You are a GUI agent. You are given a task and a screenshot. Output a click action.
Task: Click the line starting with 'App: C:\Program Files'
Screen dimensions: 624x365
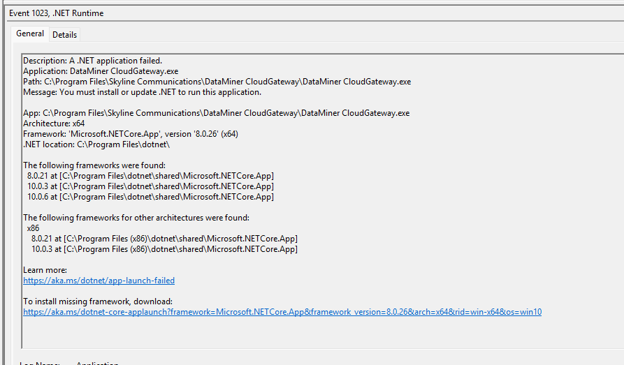point(216,113)
